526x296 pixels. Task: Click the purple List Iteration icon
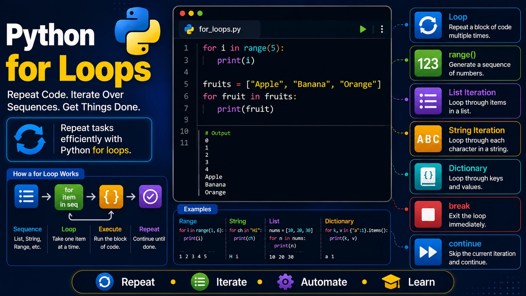coord(428,101)
